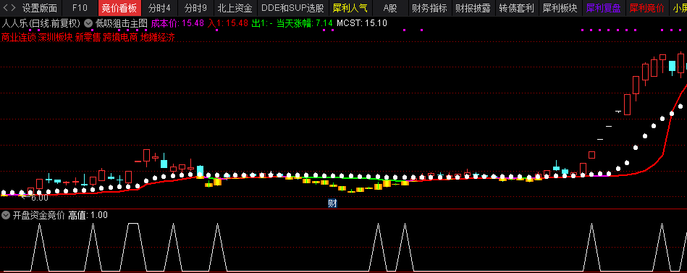
Task: Click the 低吸狙击主图 indicator name
Action: (x=122, y=23)
